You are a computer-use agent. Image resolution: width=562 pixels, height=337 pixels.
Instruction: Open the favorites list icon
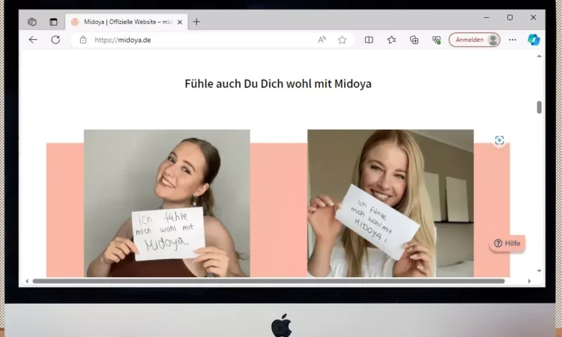pyautogui.click(x=391, y=40)
